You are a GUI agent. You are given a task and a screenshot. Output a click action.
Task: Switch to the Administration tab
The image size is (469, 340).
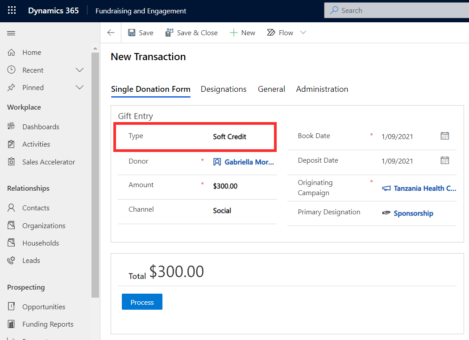[x=322, y=89]
